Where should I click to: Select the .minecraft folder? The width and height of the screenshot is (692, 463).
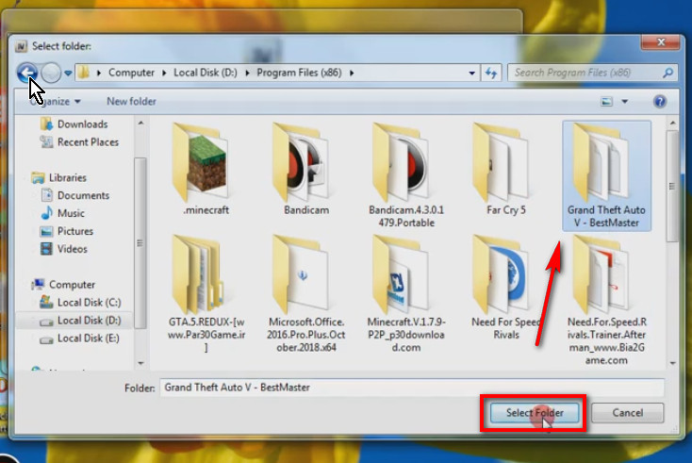tap(206, 170)
